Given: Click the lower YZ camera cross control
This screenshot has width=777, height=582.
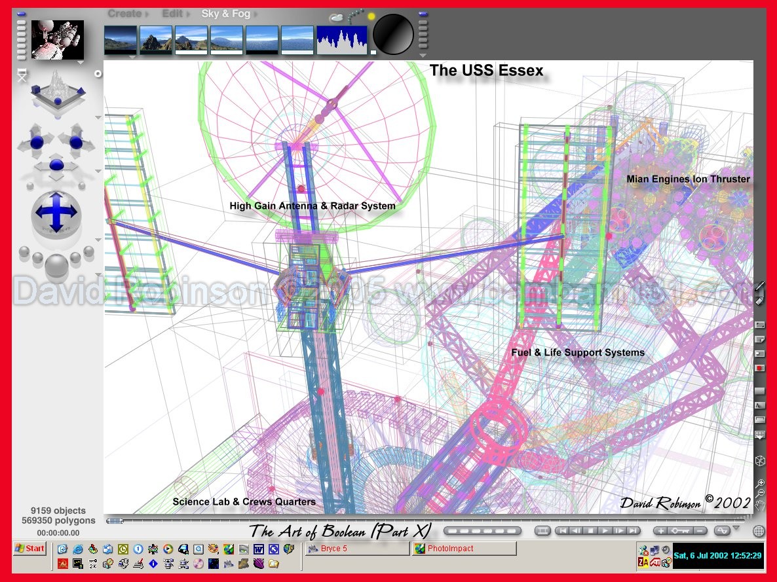Looking at the screenshot, I should [x=56, y=166].
